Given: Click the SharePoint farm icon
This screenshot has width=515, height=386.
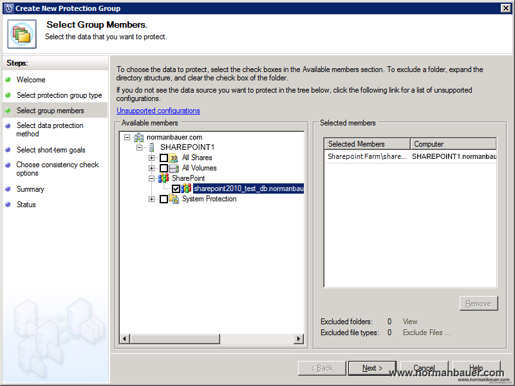Looking at the screenshot, I should [x=164, y=178].
